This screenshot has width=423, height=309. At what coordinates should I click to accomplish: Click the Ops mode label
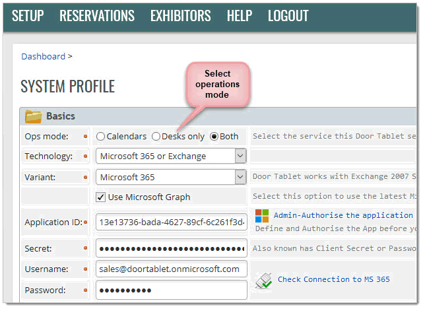46,136
